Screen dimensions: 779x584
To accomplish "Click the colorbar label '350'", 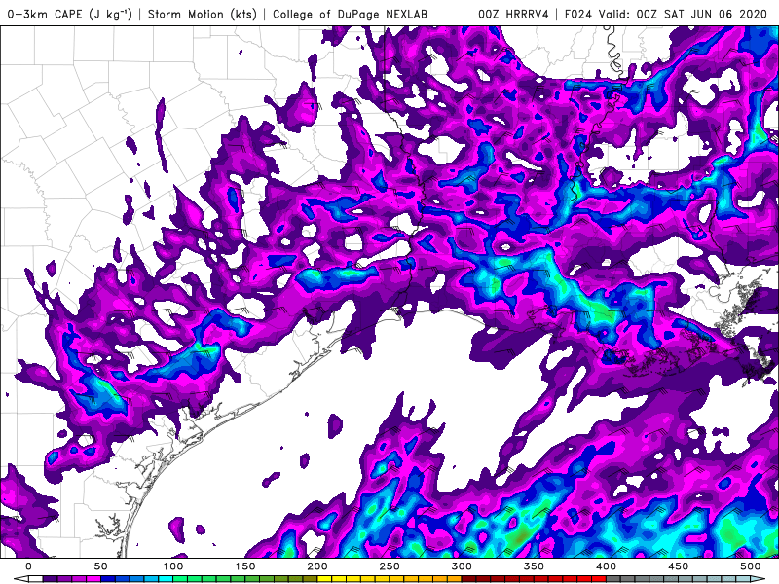I will [x=534, y=566].
